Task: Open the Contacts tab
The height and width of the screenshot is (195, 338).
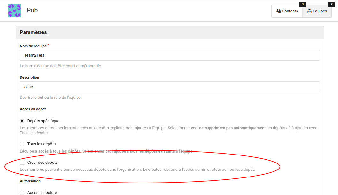Action: pyautogui.click(x=287, y=11)
